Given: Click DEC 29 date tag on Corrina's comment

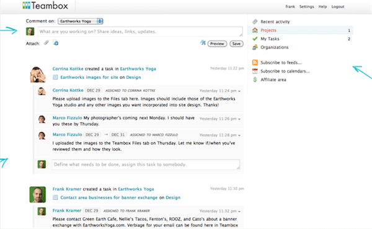Looking at the screenshot, I should [94, 91].
